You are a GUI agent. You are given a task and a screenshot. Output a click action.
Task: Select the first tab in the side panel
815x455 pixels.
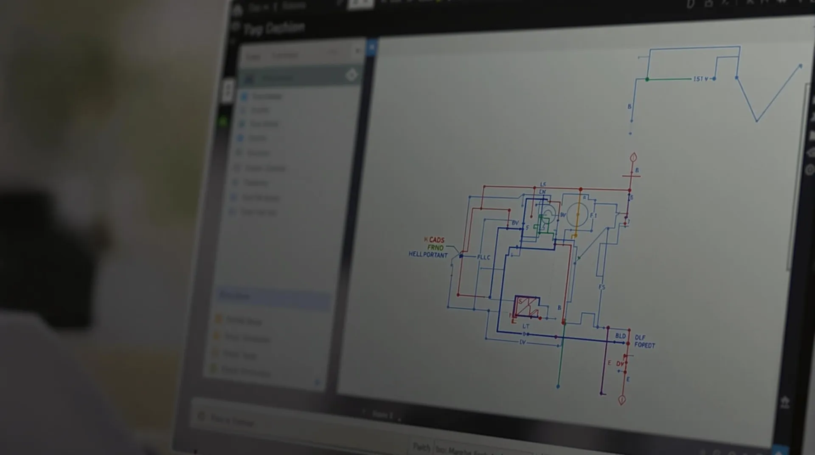tap(253, 57)
